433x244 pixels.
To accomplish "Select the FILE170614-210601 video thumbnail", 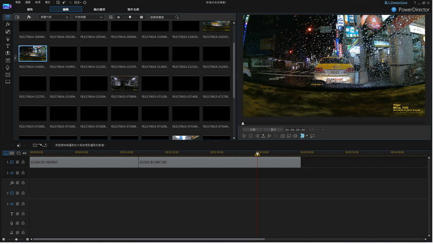I will 32,54.
